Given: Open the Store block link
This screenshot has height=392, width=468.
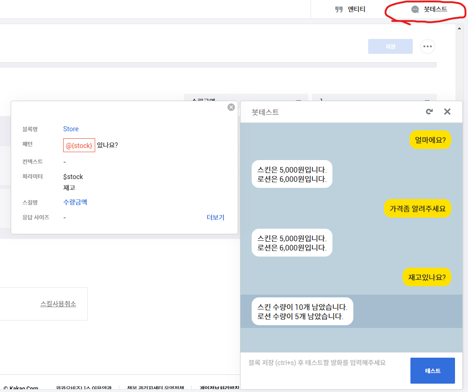Looking at the screenshot, I should coord(71,129).
